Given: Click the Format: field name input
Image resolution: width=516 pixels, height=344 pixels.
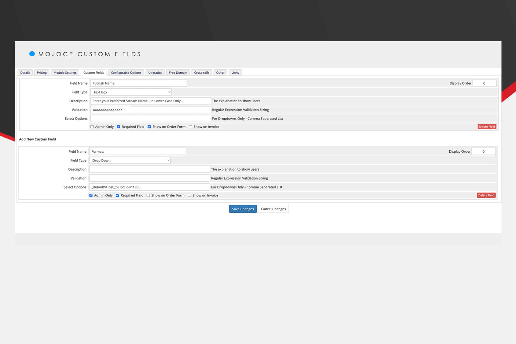Looking at the screenshot, I should (x=138, y=152).
